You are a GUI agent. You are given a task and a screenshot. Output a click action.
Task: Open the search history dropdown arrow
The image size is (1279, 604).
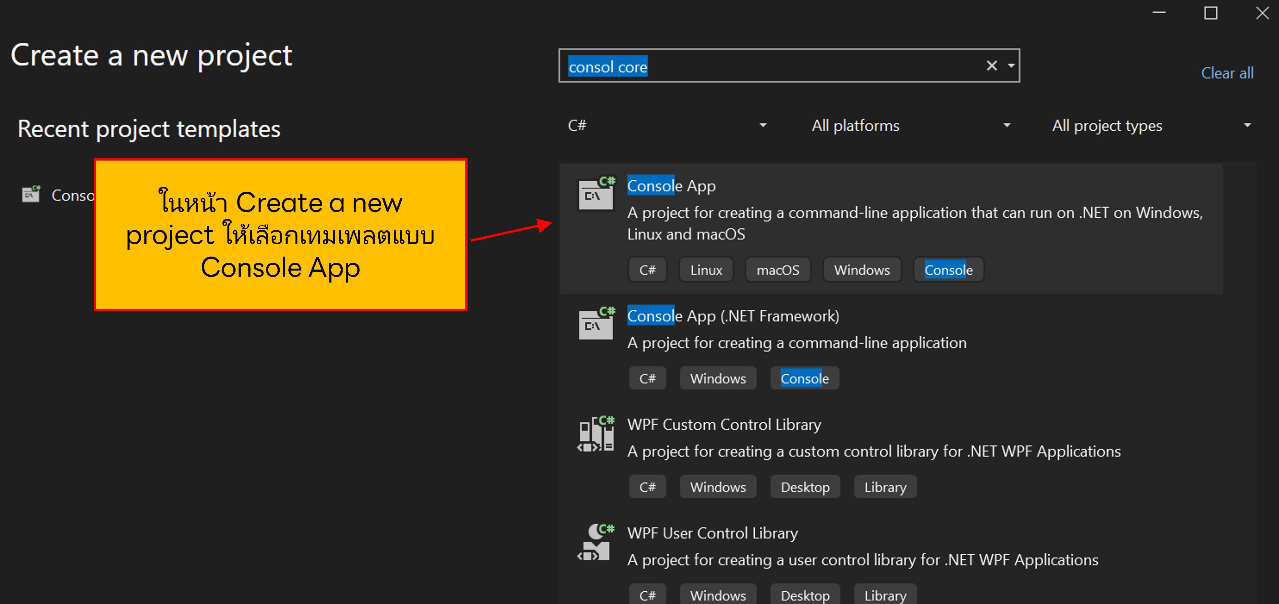click(1010, 66)
